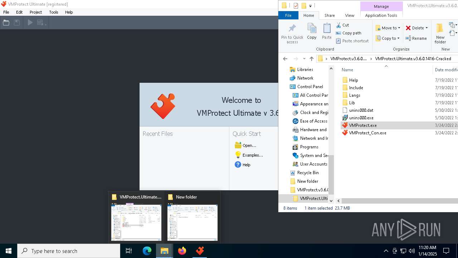Click the Help quick start link
The height and width of the screenshot is (258, 458).
click(x=247, y=165)
